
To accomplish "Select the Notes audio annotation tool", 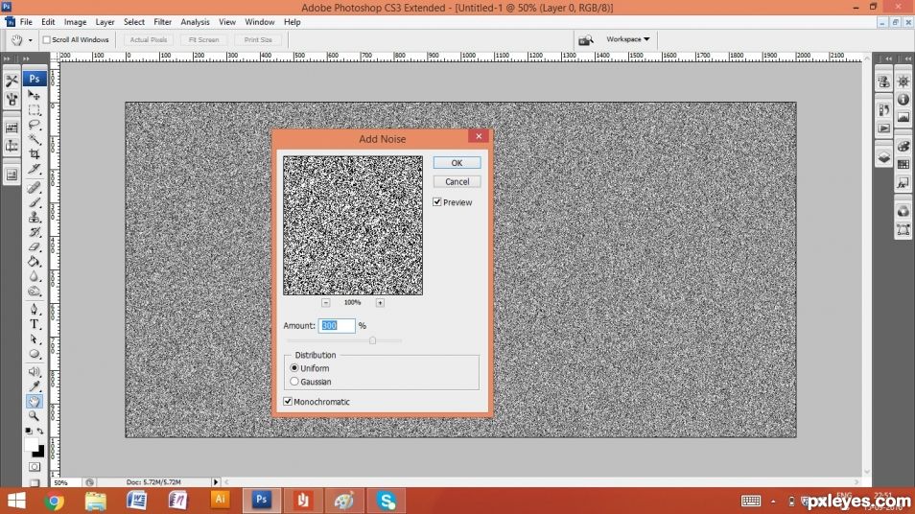I will point(35,372).
